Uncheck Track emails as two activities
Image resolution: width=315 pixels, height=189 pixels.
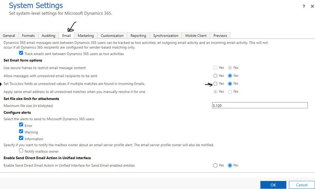click(21, 53)
